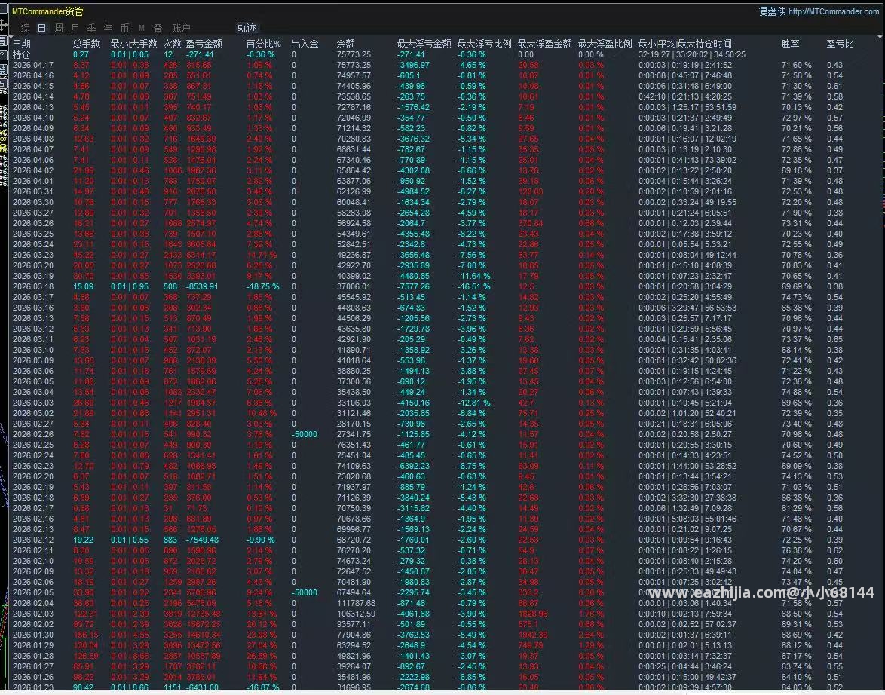Viewport: 885px width, 695px height.
Task: Select the 2026.04.08 date row
Action: 32,139
